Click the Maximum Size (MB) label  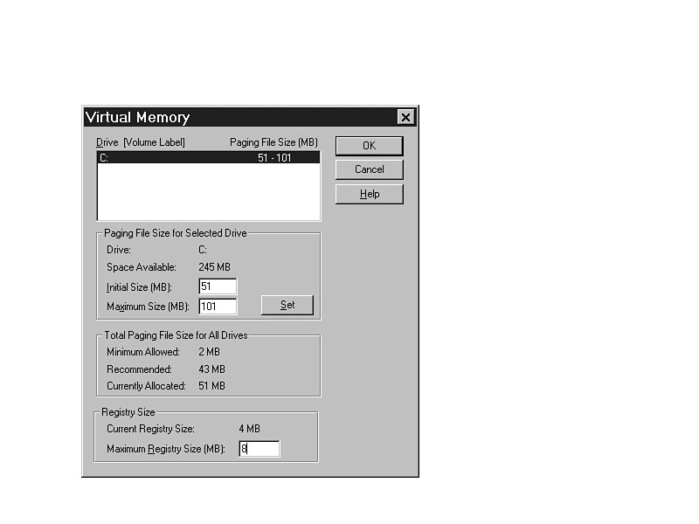pyautogui.click(x=148, y=307)
